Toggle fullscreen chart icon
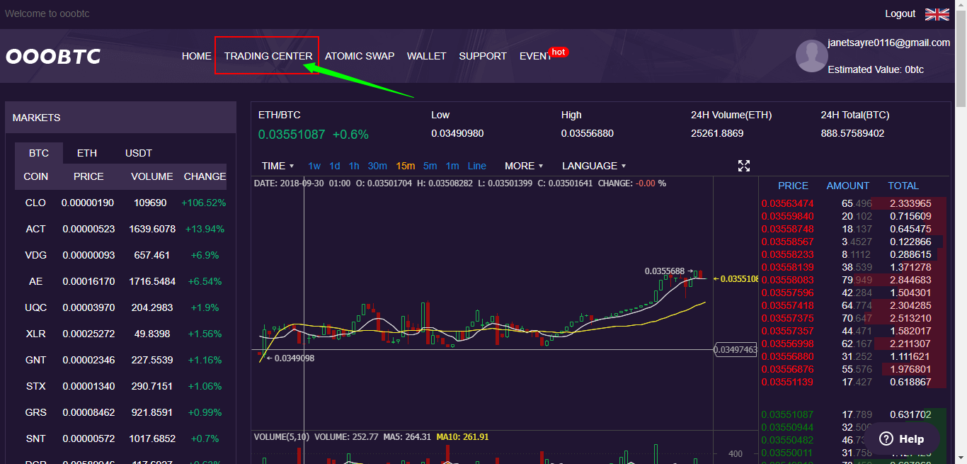 [744, 166]
